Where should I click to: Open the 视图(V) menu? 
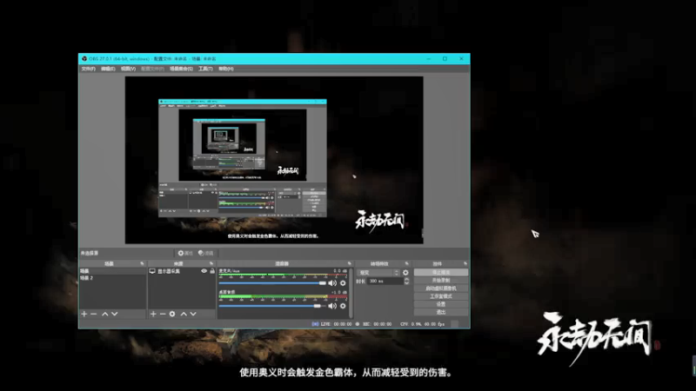[x=128, y=69]
